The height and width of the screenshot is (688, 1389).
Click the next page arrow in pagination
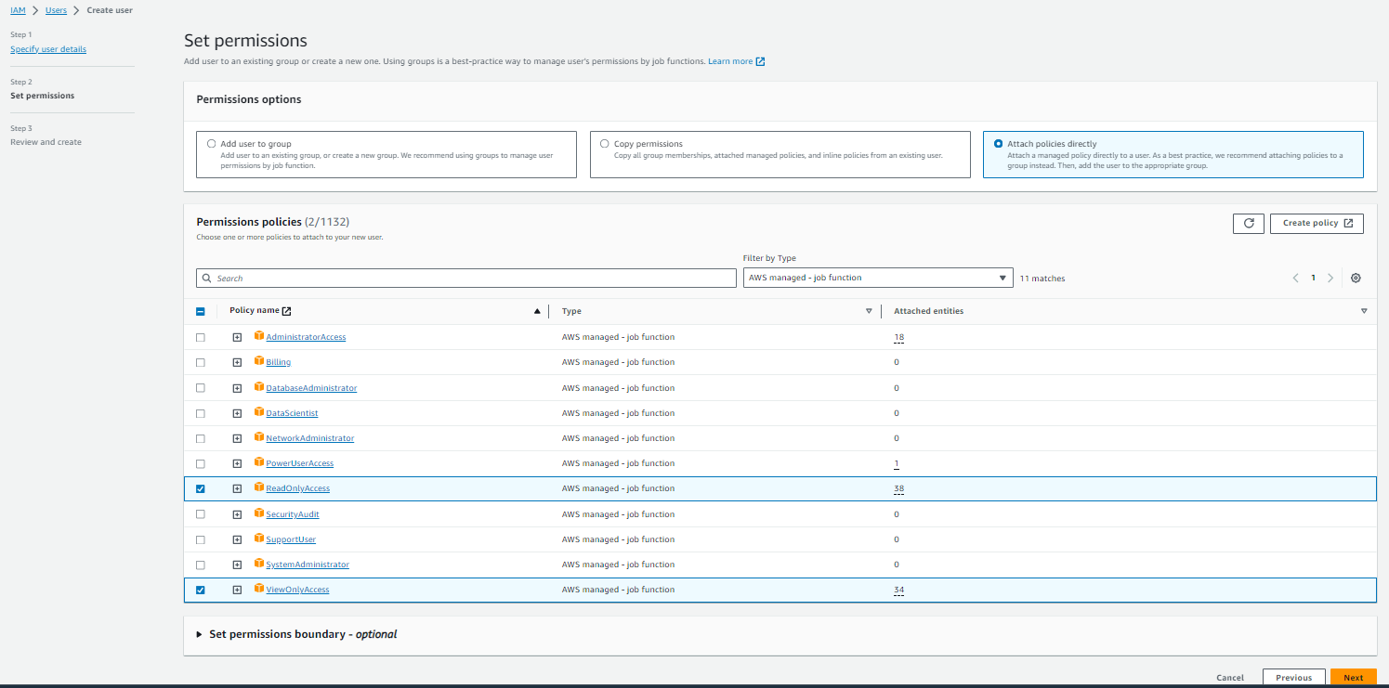pos(1330,278)
